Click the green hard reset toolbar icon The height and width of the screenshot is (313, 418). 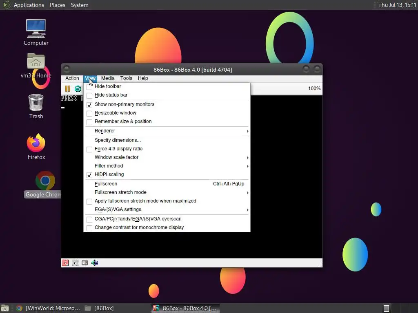point(78,88)
